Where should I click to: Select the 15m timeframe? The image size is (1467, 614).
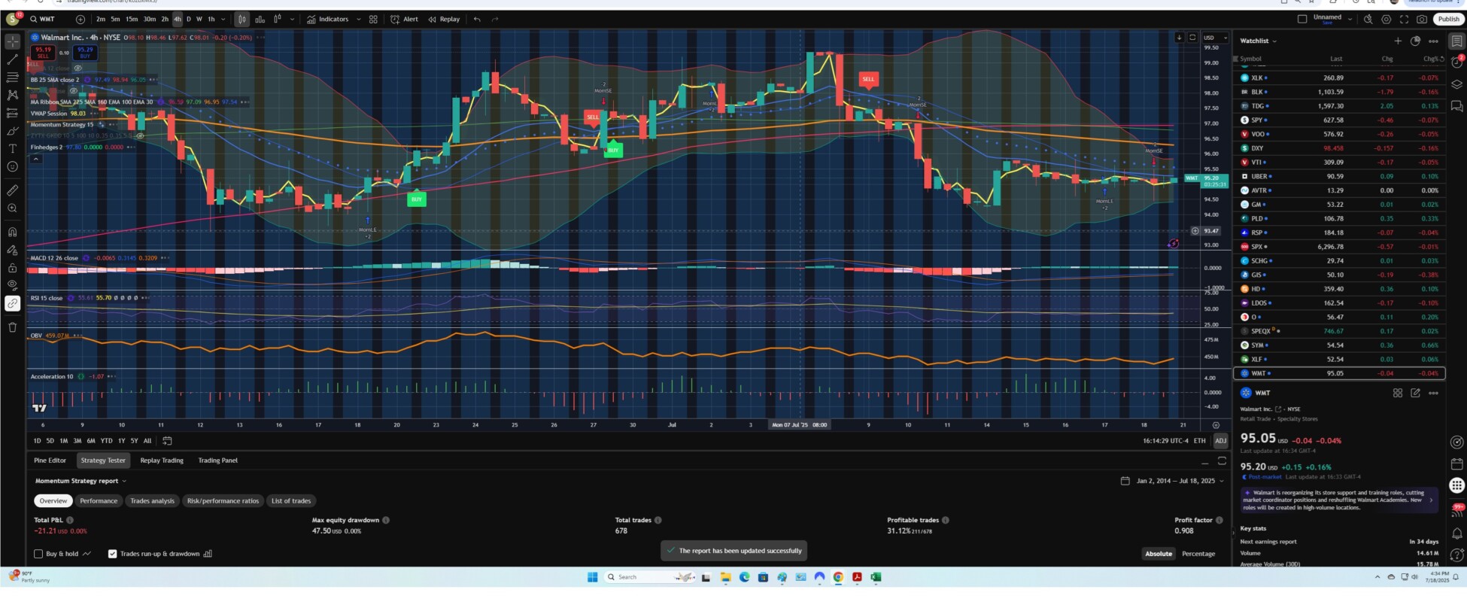click(x=132, y=20)
